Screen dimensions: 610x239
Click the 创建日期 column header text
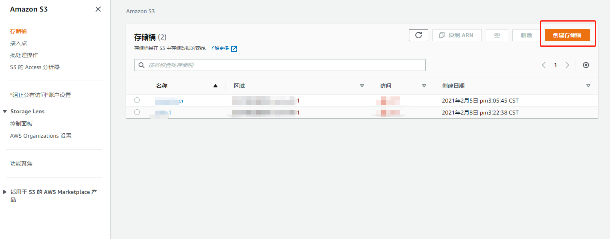[453, 86]
